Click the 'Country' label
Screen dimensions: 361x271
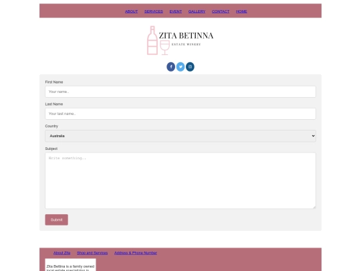coord(51,126)
